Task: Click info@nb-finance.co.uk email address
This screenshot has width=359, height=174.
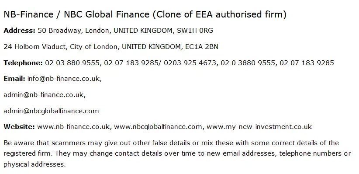Action: (x=63, y=79)
